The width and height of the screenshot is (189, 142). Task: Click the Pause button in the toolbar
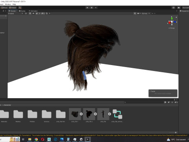[x=91, y=7]
